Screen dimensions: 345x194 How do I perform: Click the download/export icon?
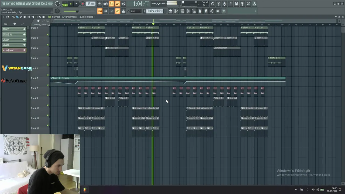(254, 4)
